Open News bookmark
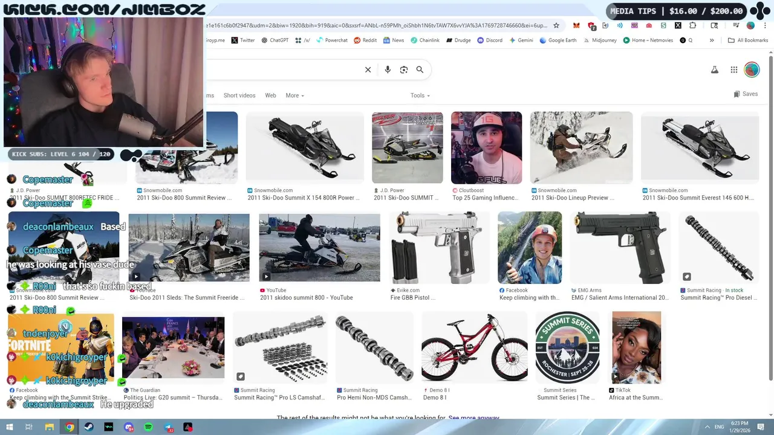774x435 pixels. pyautogui.click(x=393, y=40)
